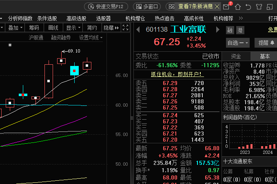Click the undo/back arrow icon
277x184 pixels.
[248, 7]
